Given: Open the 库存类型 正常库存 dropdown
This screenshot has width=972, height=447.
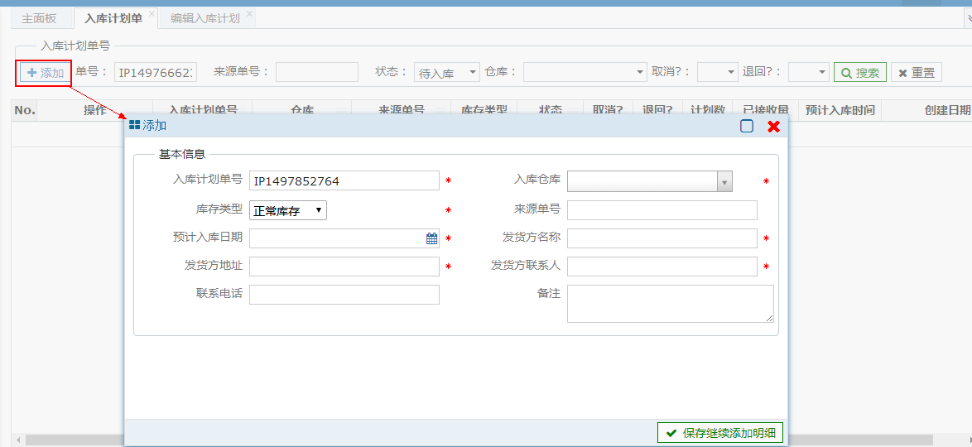Looking at the screenshot, I should (287, 210).
